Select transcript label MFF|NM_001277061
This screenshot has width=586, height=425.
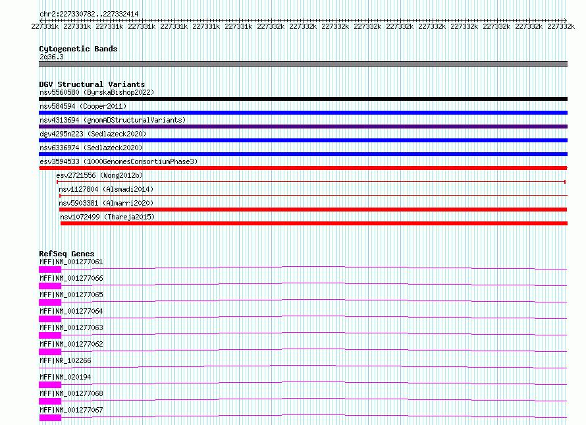[71, 262]
